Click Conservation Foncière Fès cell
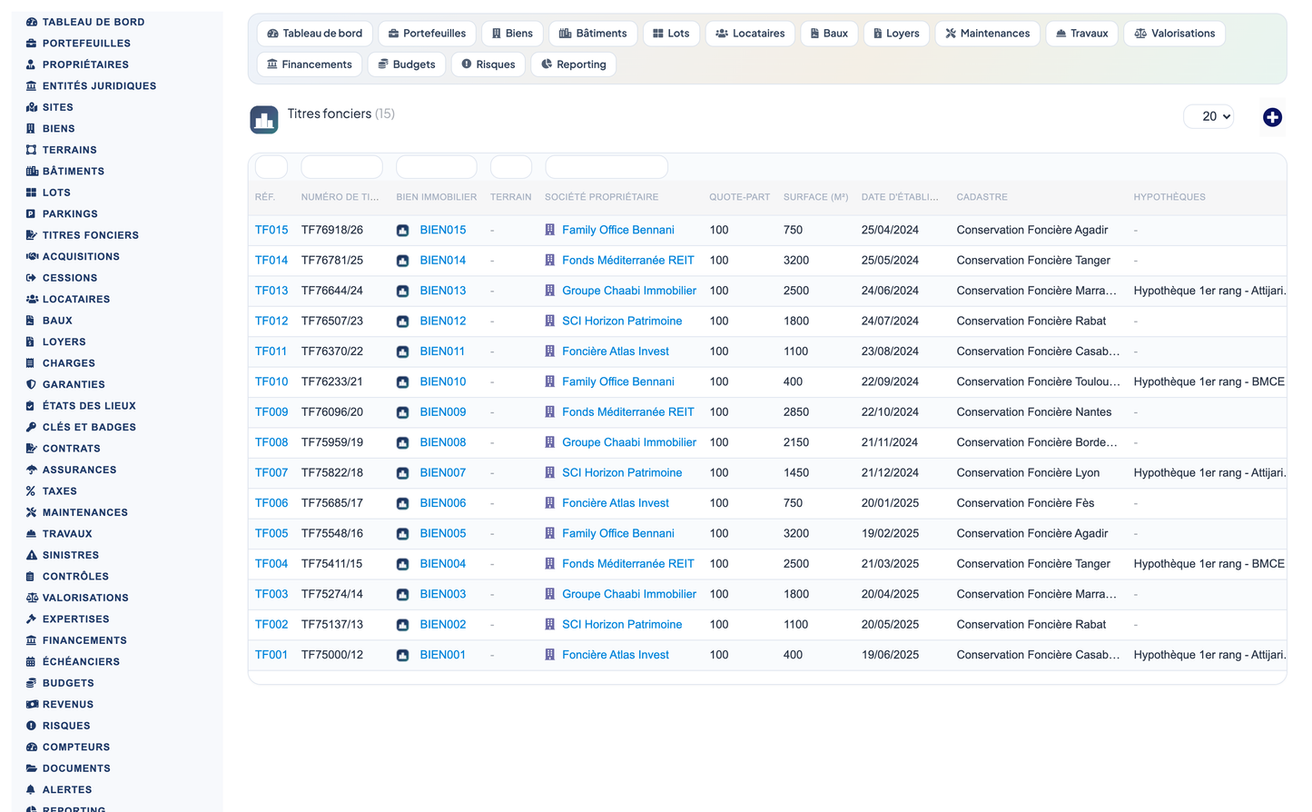This screenshot has width=1312, height=812. click(x=1025, y=503)
